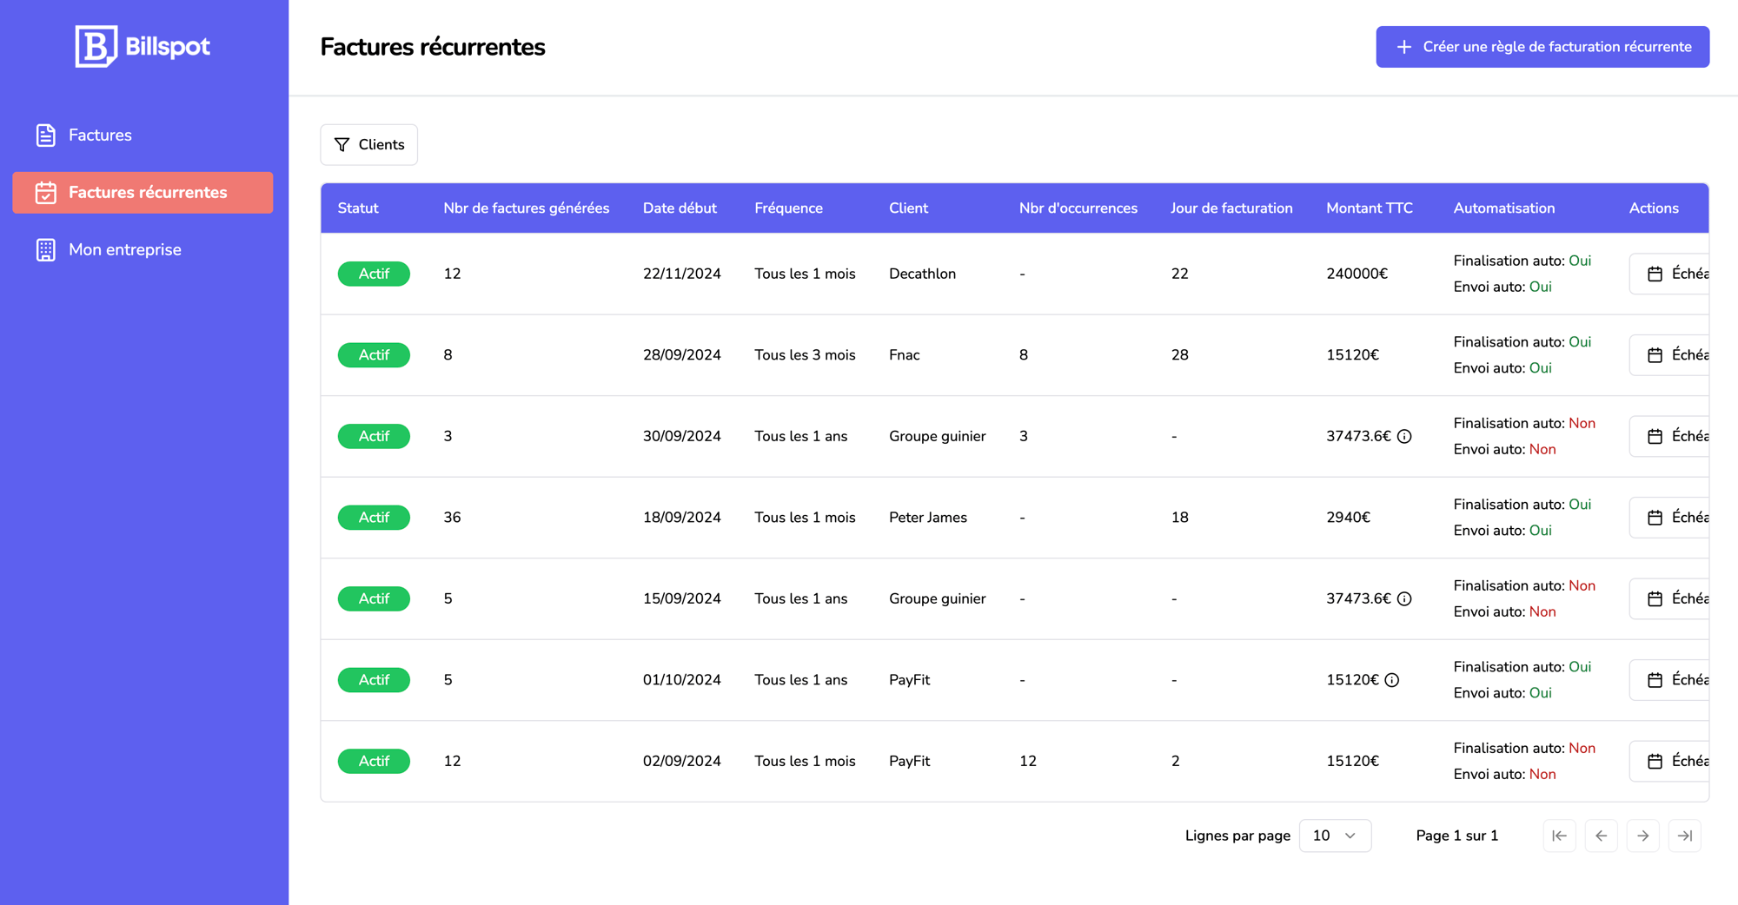
Task: Show info icon next to PayFit 15120€
Action: (1392, 680)
